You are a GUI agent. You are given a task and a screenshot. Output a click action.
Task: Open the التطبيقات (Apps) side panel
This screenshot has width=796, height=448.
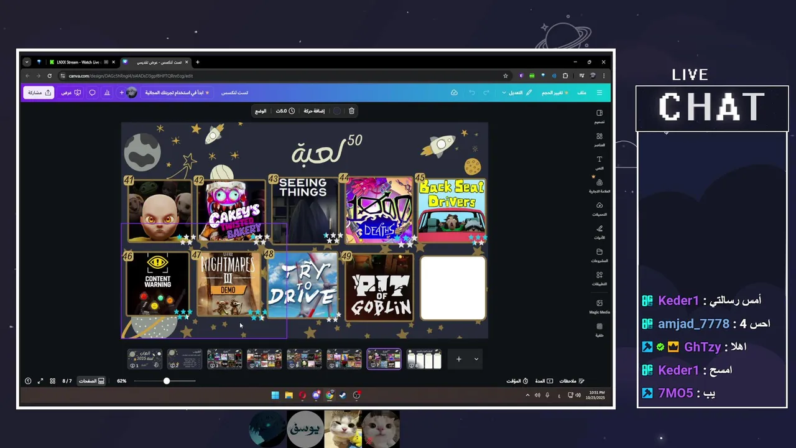(x=599, y=278)
